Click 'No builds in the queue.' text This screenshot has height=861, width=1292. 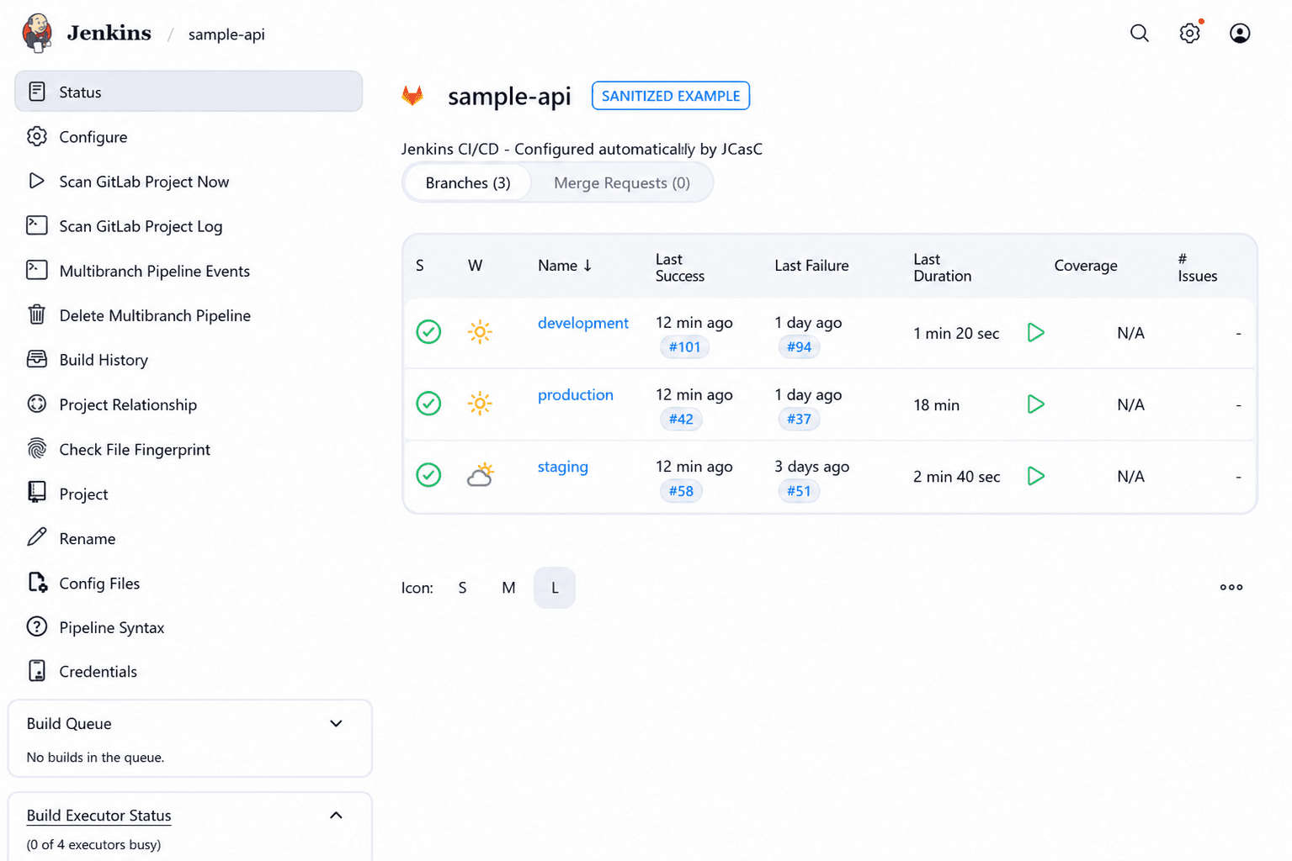[95, 757]
